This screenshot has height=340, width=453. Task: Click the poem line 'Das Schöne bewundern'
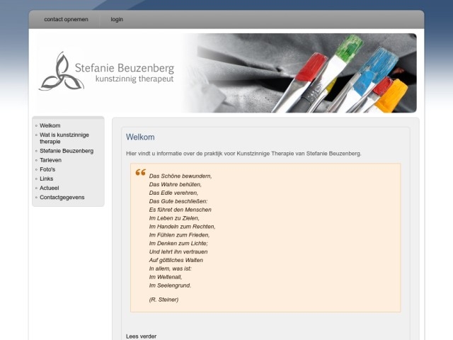(x=180, y=176)
